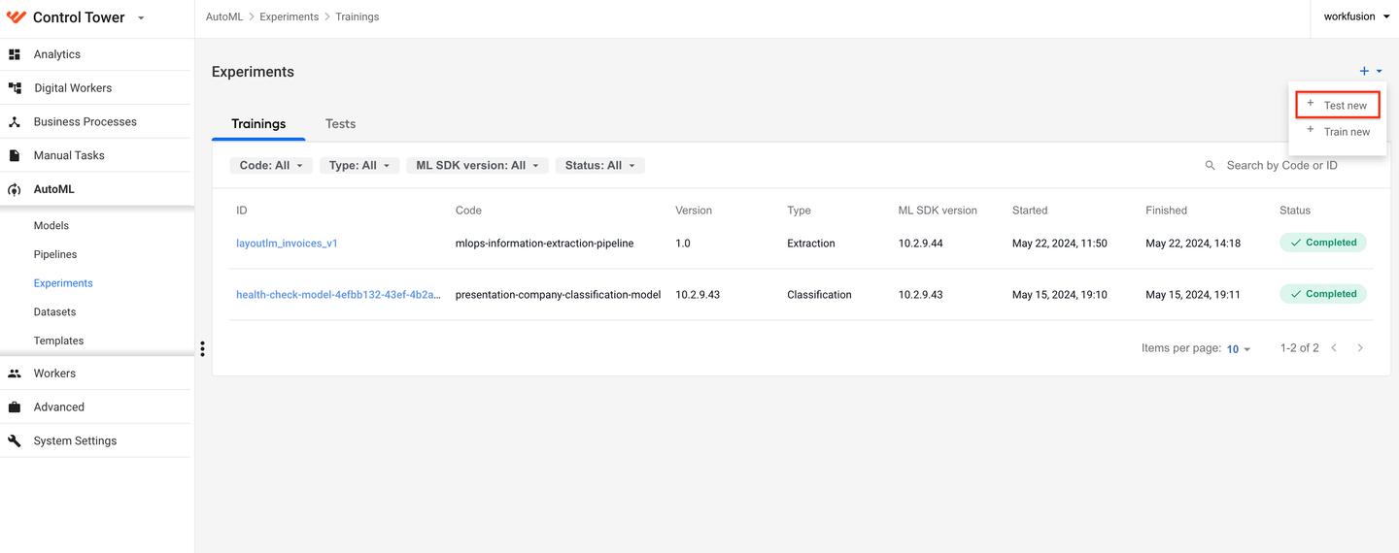Click Trainings in the breadcrumb

coord(357,17)
